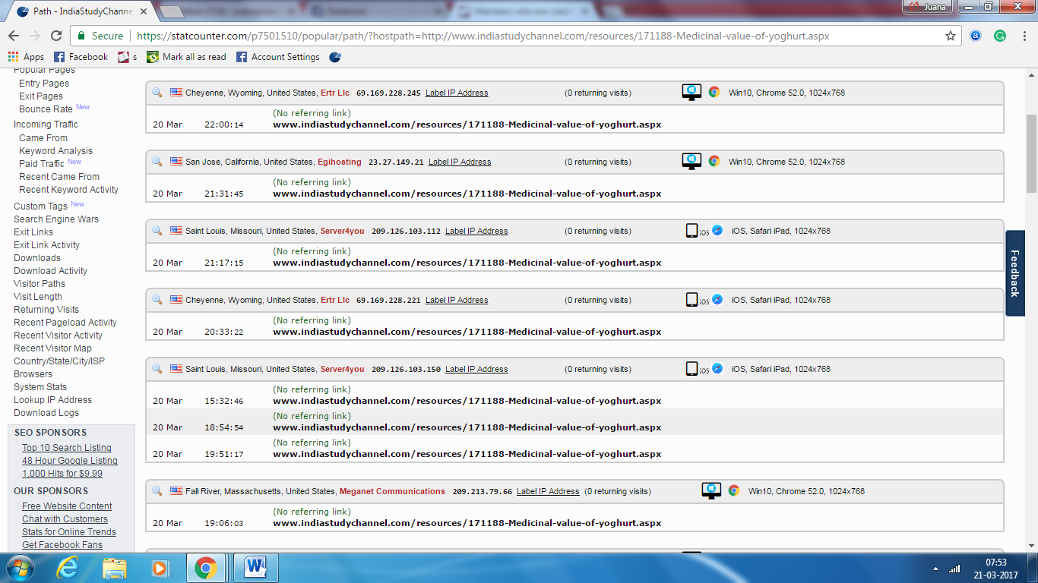This screenshot has width=1038, height=583.
Task: Click 'Top 10 Search Listing' sponsor link
Action: click(x=67, y=448)
